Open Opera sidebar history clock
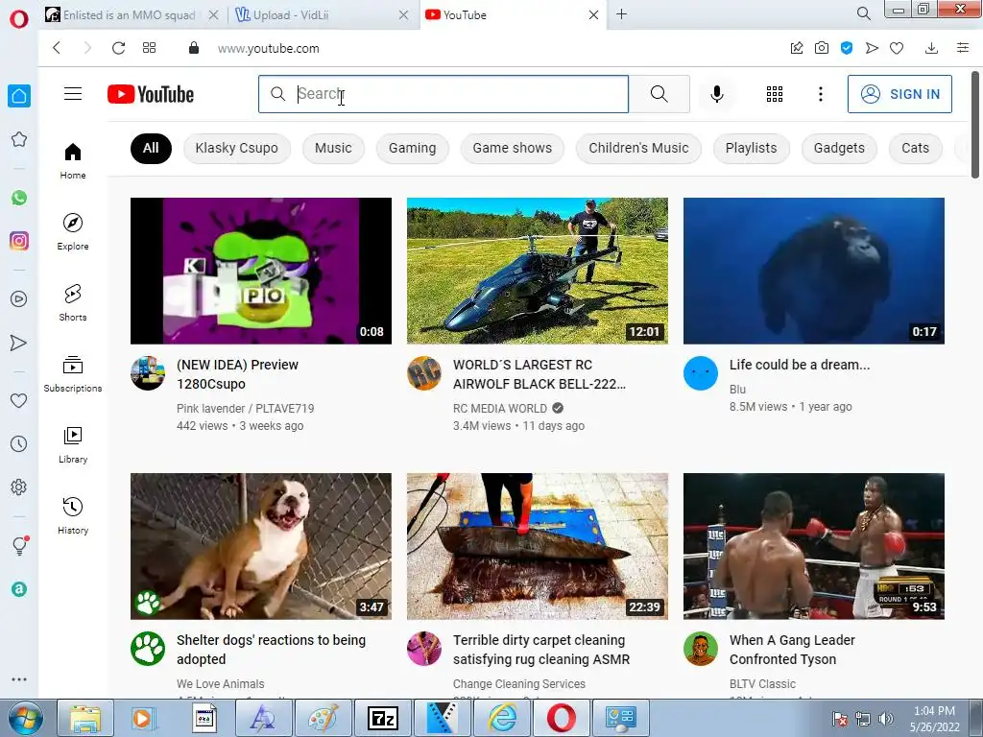983x737 pixels. (x=19, y=443)
